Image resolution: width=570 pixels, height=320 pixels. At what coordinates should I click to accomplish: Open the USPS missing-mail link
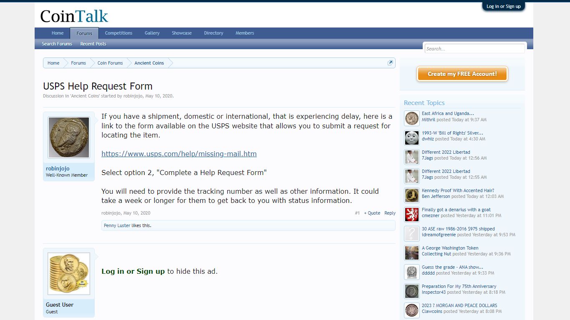tap(179, 154)
